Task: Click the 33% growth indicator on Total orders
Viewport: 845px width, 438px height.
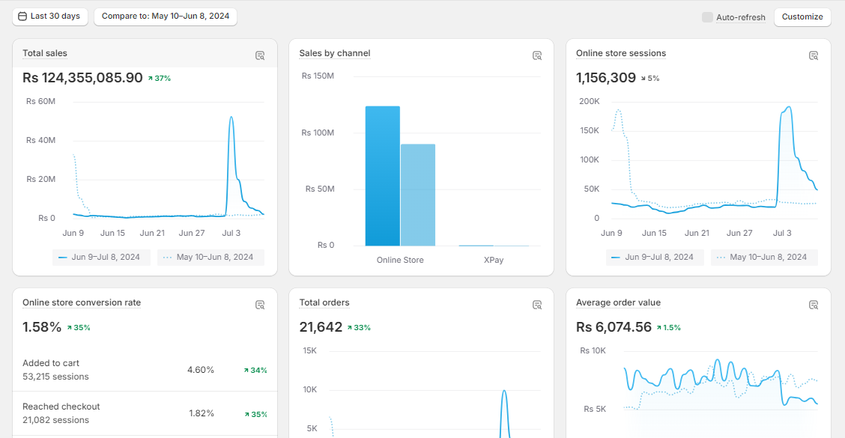Action: point(359,327)
